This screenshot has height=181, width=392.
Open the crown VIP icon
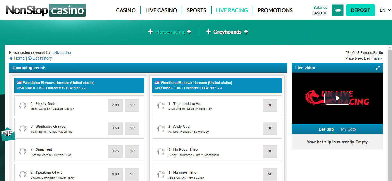point(338,10)
